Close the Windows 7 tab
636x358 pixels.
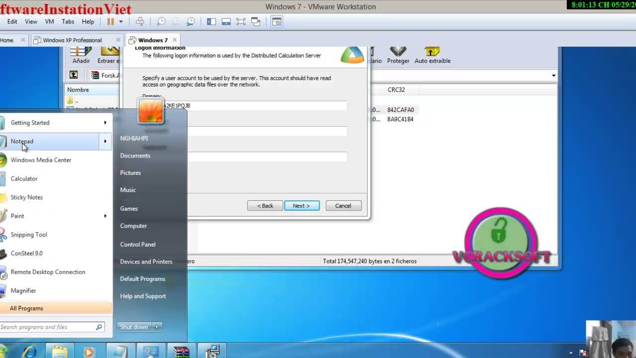pyautogui.click(x=175, y=40)
